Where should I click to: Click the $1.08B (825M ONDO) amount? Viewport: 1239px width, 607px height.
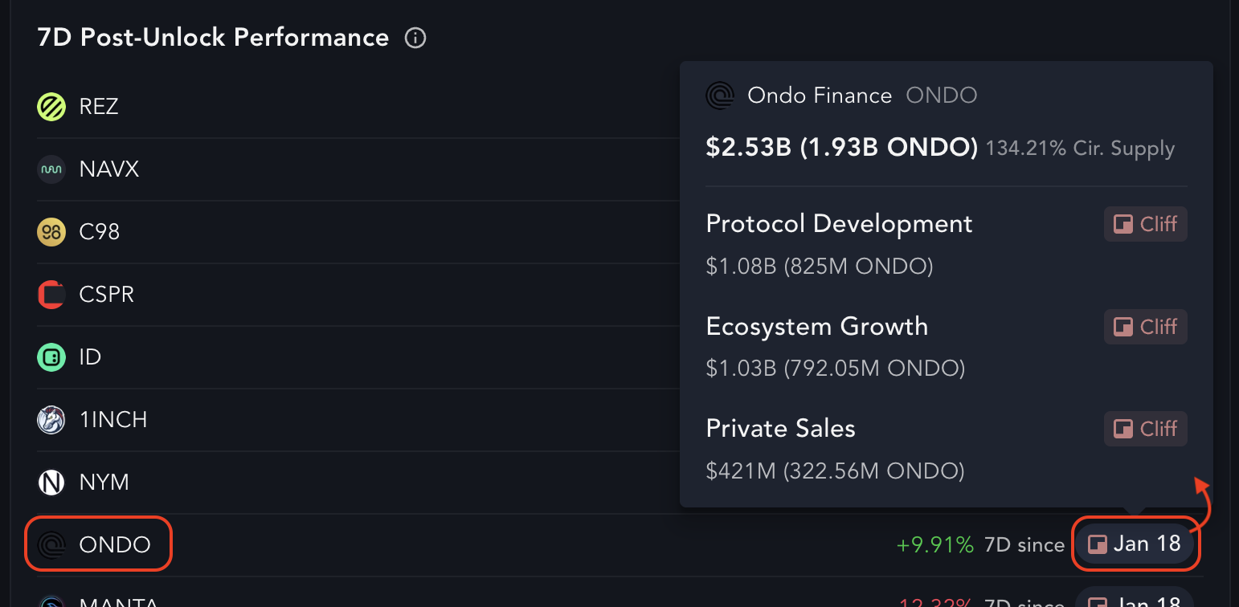tap(820, 266)
